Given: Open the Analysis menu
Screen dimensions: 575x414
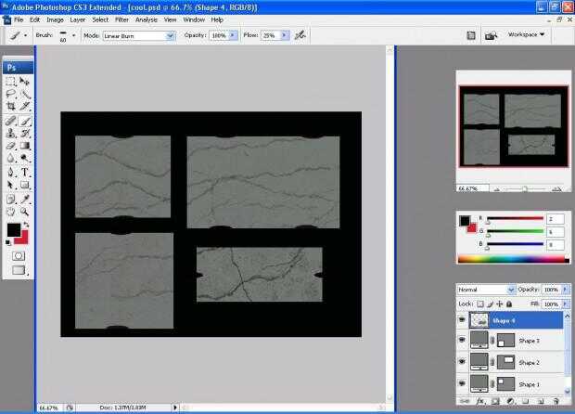Looking at the screenshot, I should coord(147,19).
